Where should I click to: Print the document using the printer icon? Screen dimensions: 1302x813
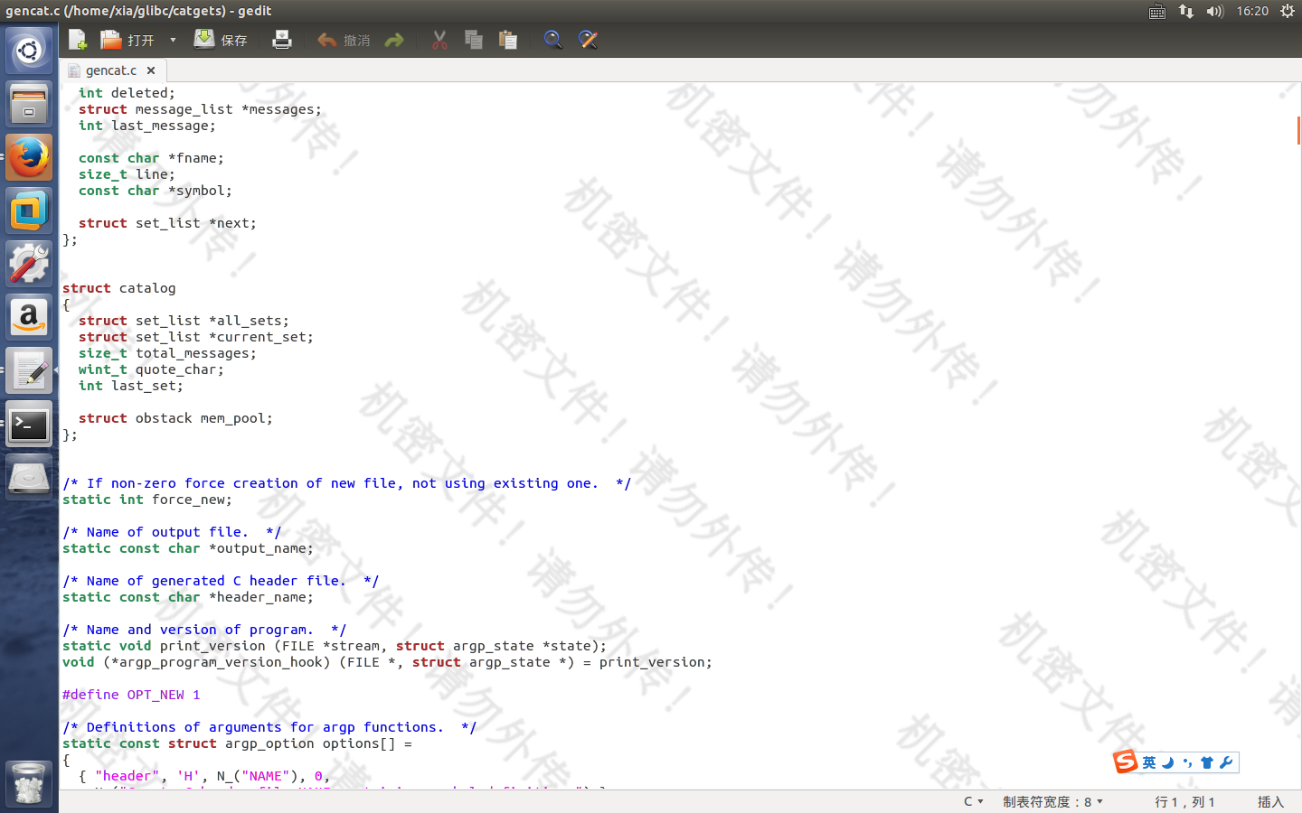click(282, 40)
